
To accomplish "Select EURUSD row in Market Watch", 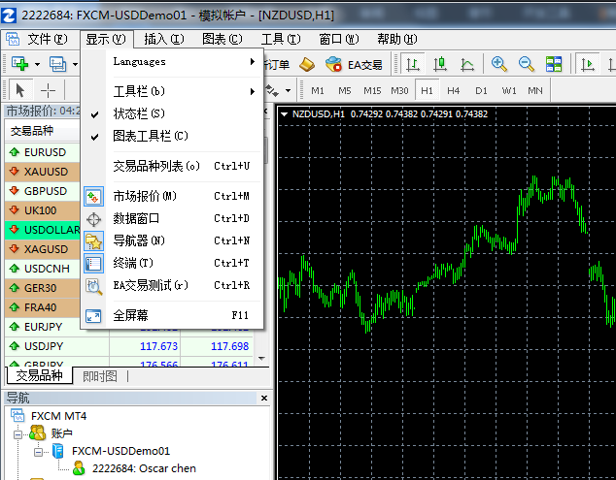I will pyautogui.click(x=43, y=152).
